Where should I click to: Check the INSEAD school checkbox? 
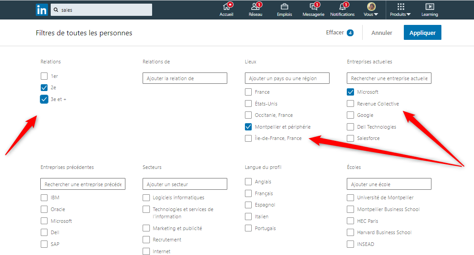(350, 244)
